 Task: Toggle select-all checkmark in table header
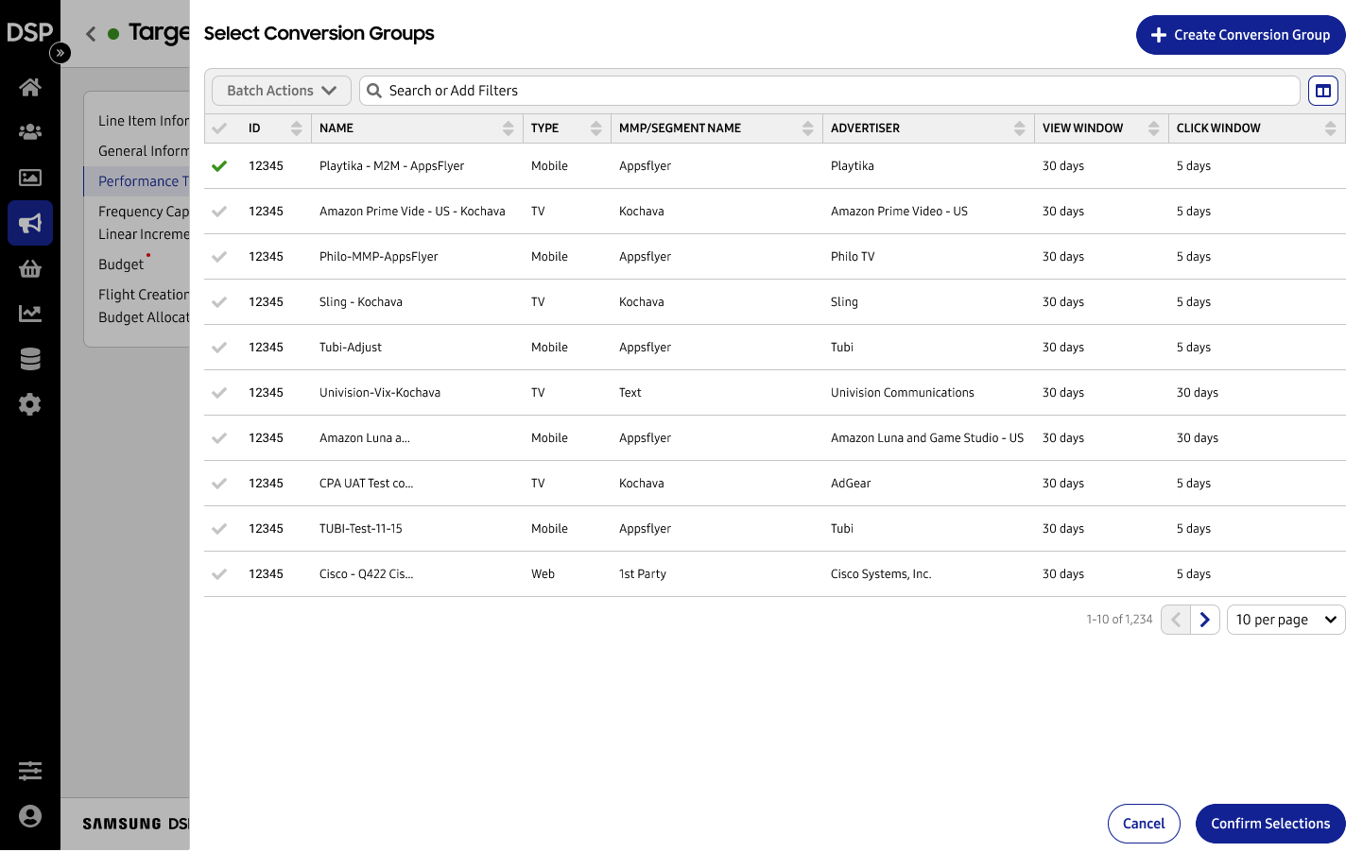(x=219, y=128)
